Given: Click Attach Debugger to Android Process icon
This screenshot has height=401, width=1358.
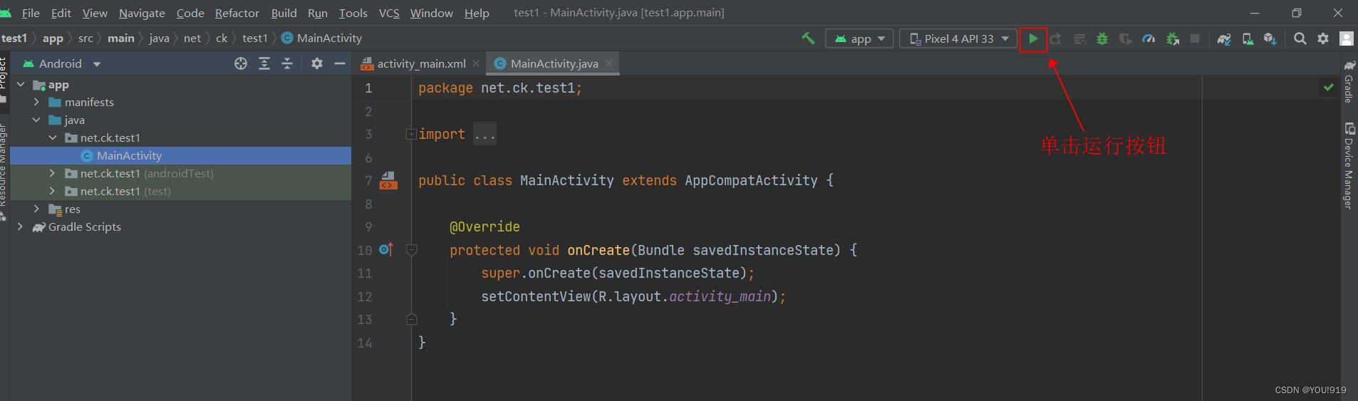Looking at the screenshot, I should click(1172, 38).
